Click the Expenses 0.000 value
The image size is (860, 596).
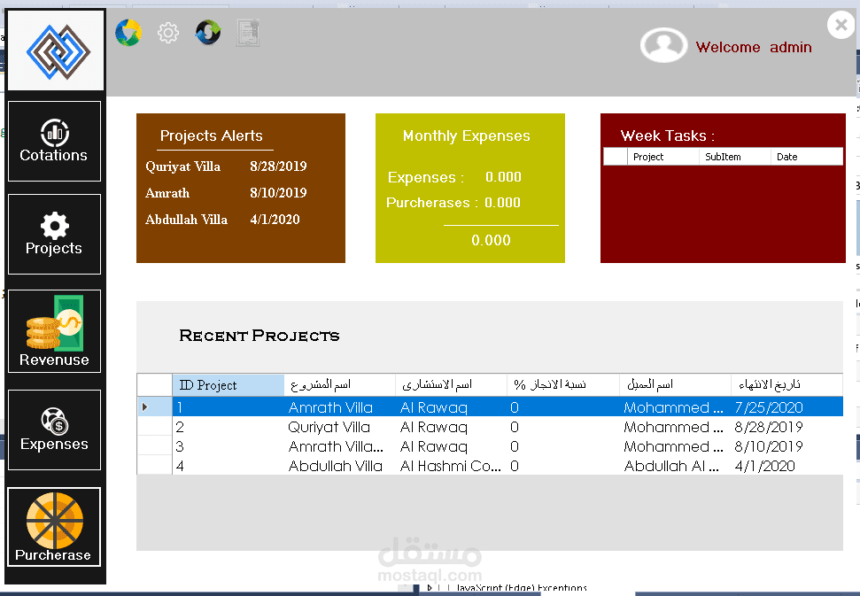pyautogui.click(x=503, y=176)
